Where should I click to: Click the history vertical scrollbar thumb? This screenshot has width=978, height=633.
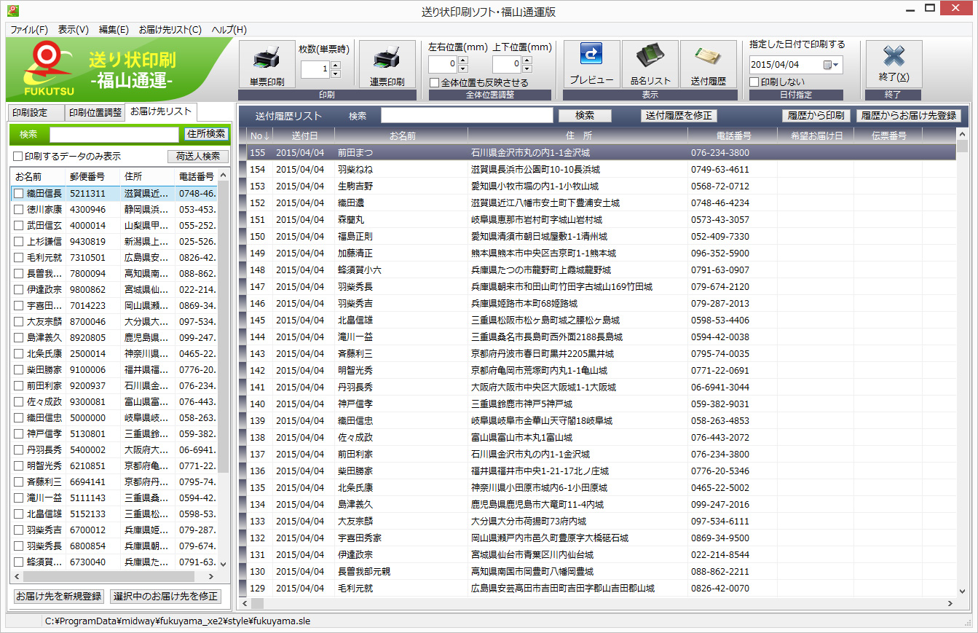coord(962,146)
